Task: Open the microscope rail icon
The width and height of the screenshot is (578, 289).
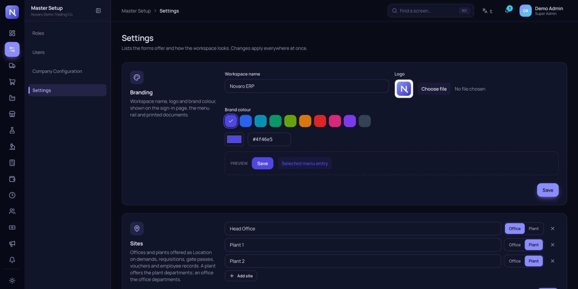Action: 12,146
